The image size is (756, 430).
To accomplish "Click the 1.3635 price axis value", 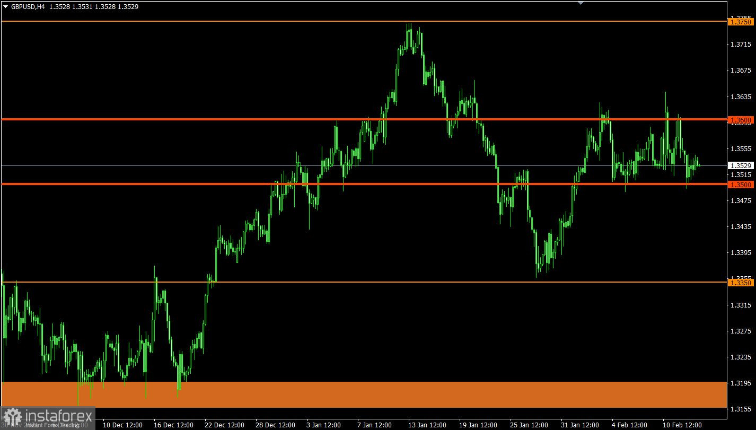I will point(741,96).
